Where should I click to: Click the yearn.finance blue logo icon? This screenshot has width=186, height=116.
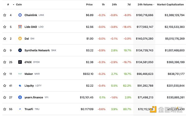point(20,97)
